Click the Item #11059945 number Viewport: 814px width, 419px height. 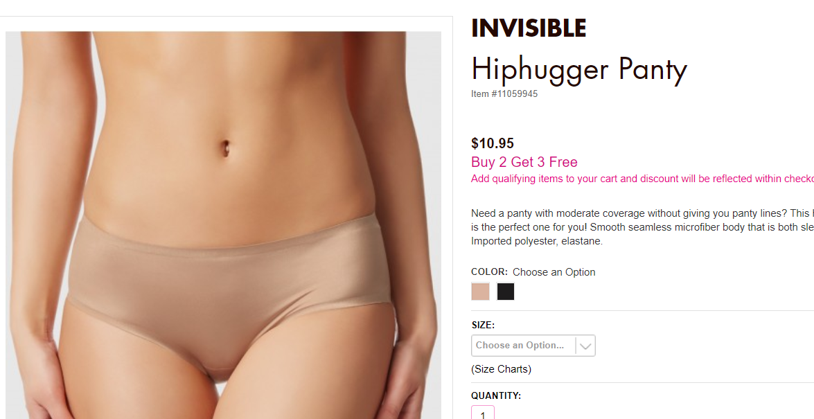504,94
